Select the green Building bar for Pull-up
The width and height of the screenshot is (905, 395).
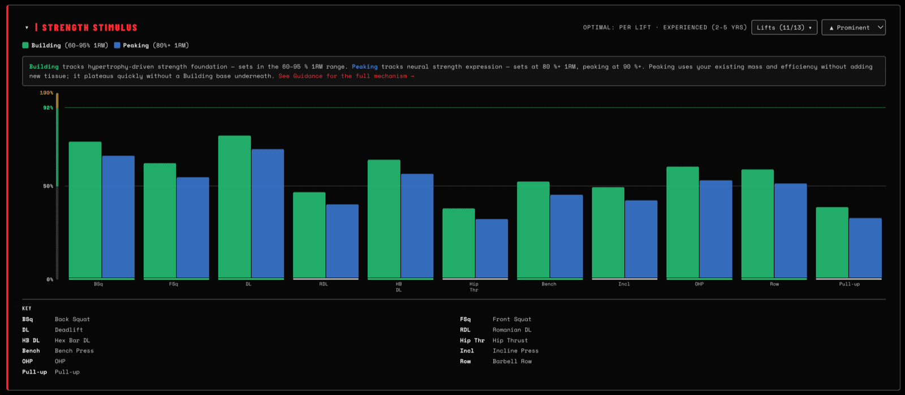click(832, 243)
